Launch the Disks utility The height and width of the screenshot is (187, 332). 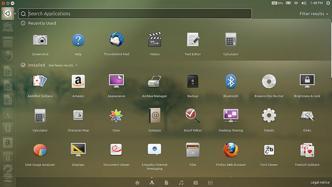(x=307, y=116)
